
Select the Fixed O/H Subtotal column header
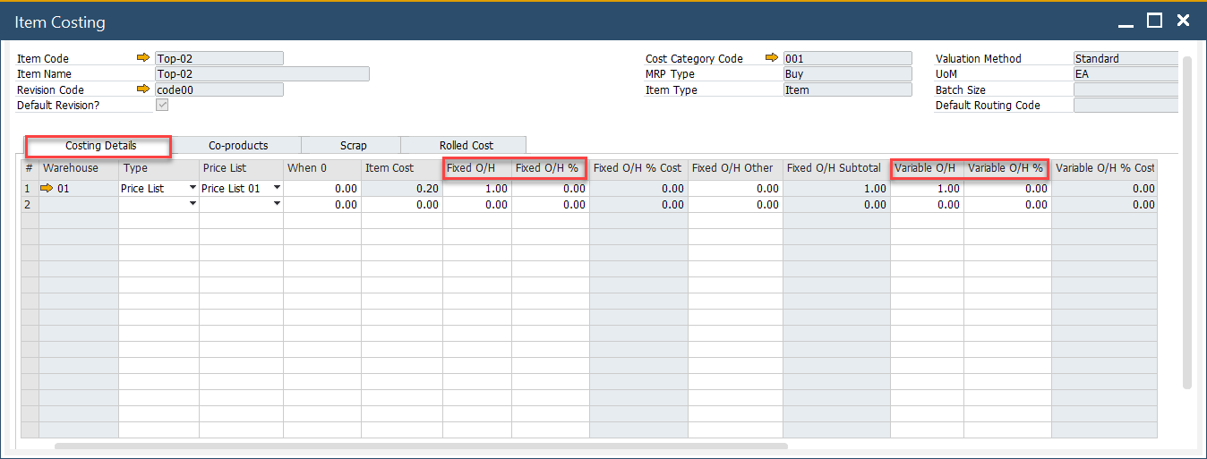click(836, 168)
